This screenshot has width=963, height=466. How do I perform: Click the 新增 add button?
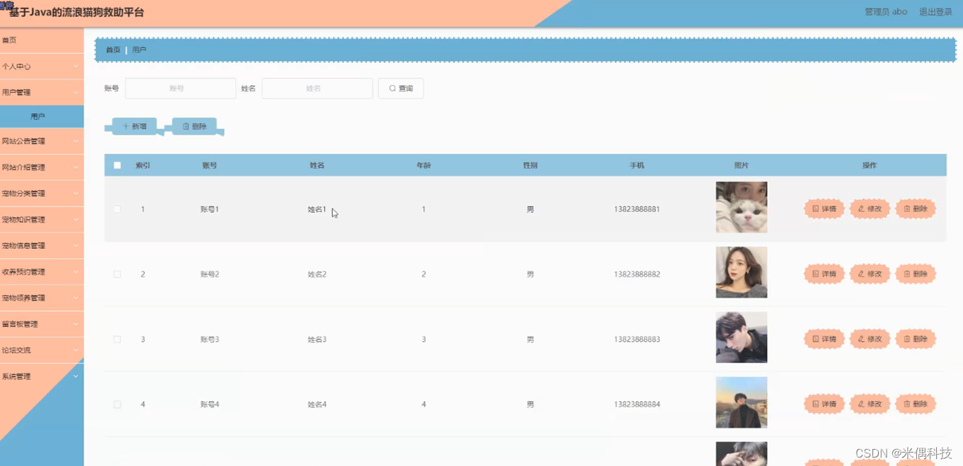[x=134, y=127]
